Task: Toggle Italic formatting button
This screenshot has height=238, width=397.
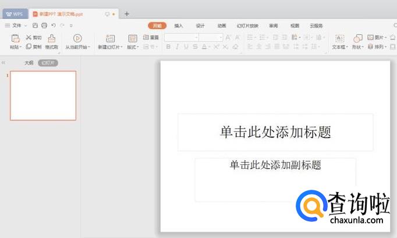Action: pos(177,47)
